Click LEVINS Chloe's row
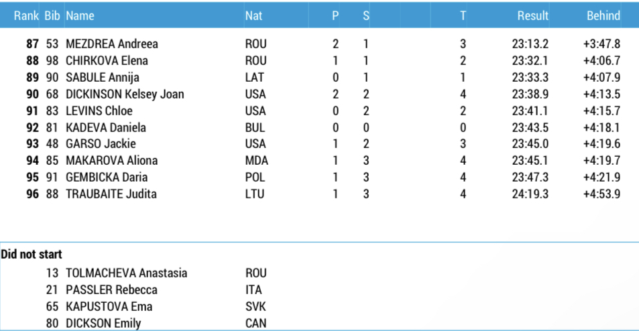639x331 pixels. [99, 111]
